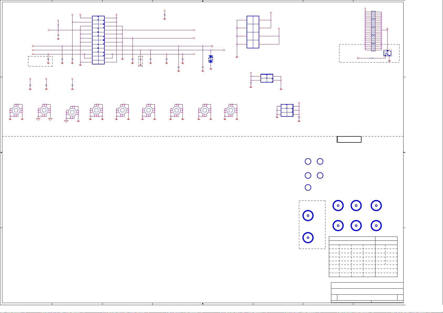Screen dimensions: 443x313
Task: Select the tall two-column multi-pin connector block
Action: [98, 40]
